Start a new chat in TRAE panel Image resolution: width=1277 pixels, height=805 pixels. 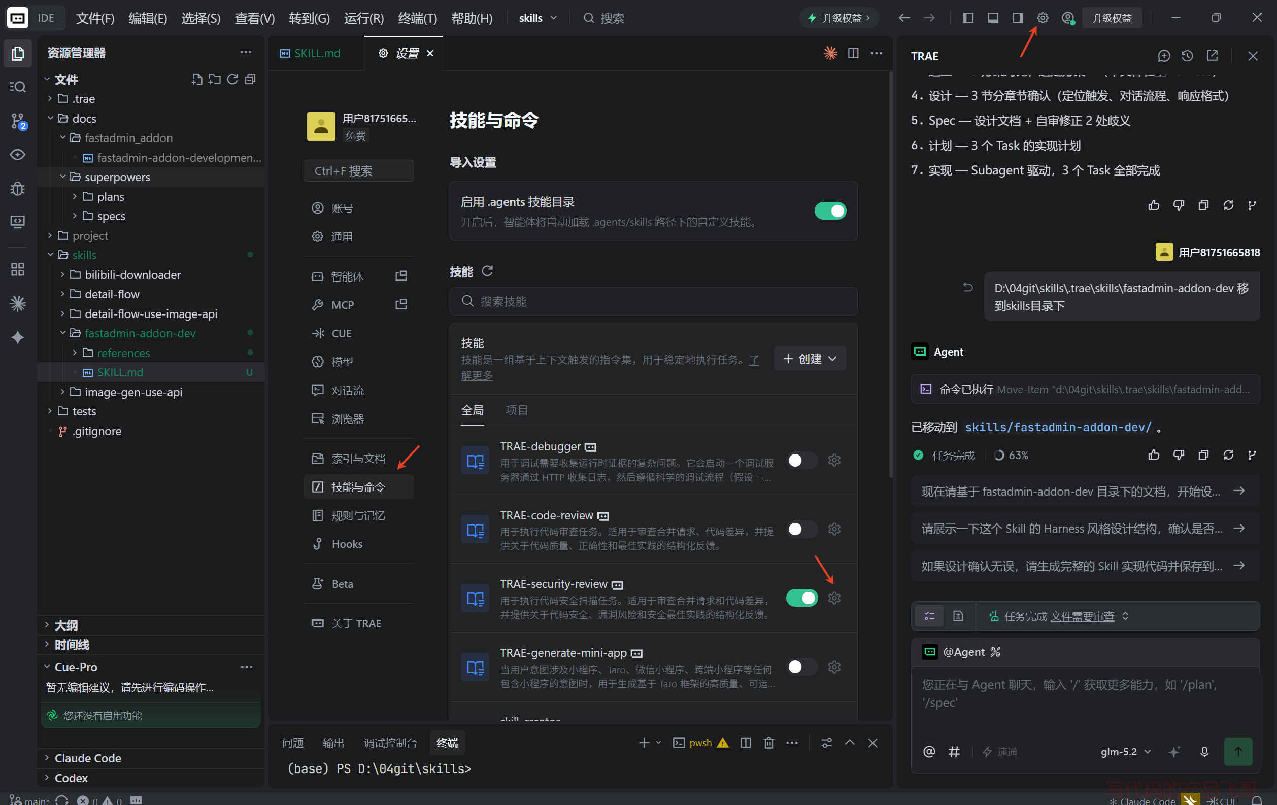[x=1163, y=56]
